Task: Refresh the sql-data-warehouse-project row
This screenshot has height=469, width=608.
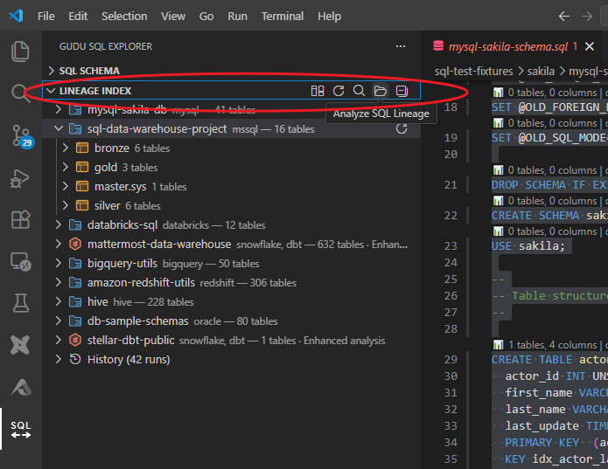Action: click(x=402, y=129)
